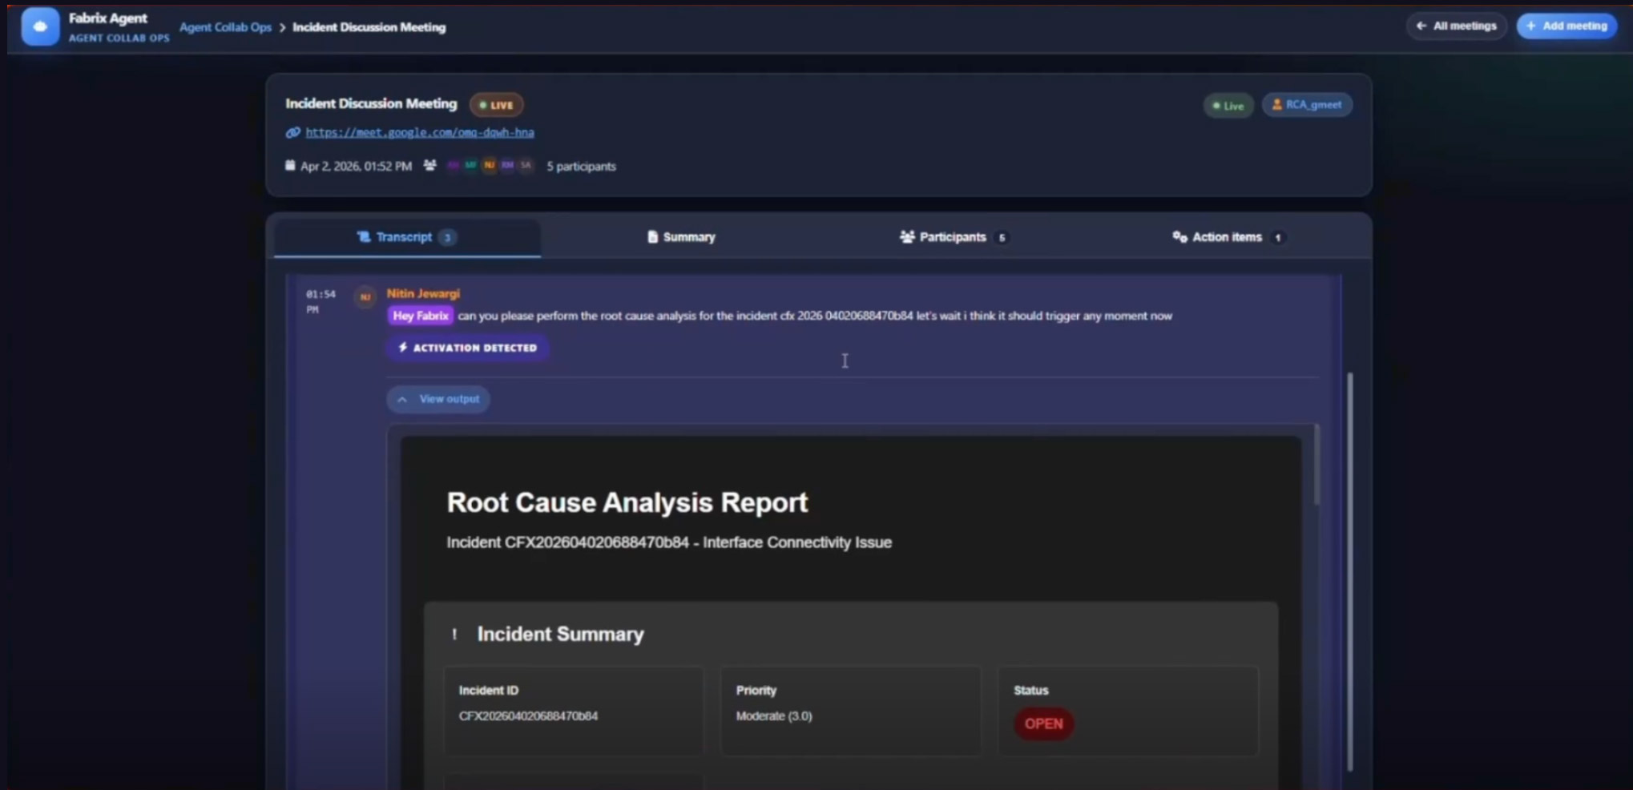Collapse the View output section

[x=438, y=399]
